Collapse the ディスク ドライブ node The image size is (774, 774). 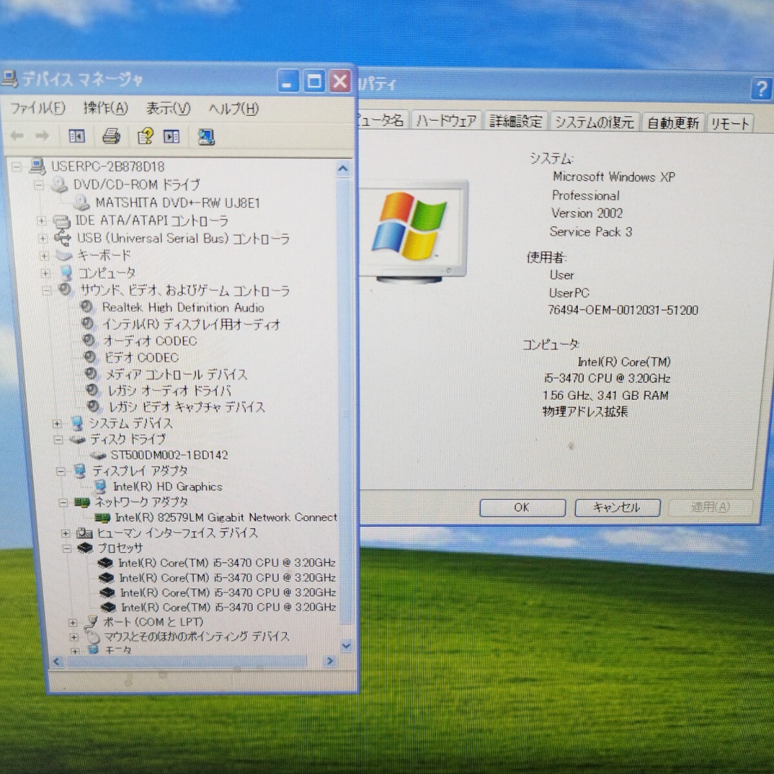point(59,440)
